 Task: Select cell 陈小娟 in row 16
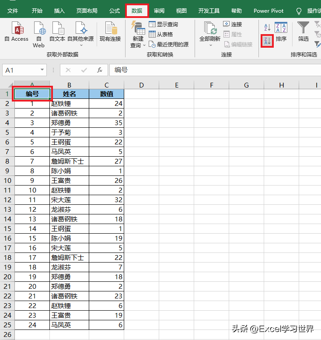coord(69,238)
